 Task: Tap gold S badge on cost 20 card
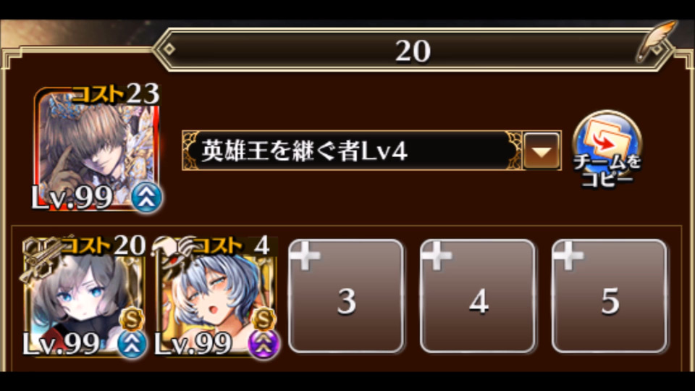point(132,319)
